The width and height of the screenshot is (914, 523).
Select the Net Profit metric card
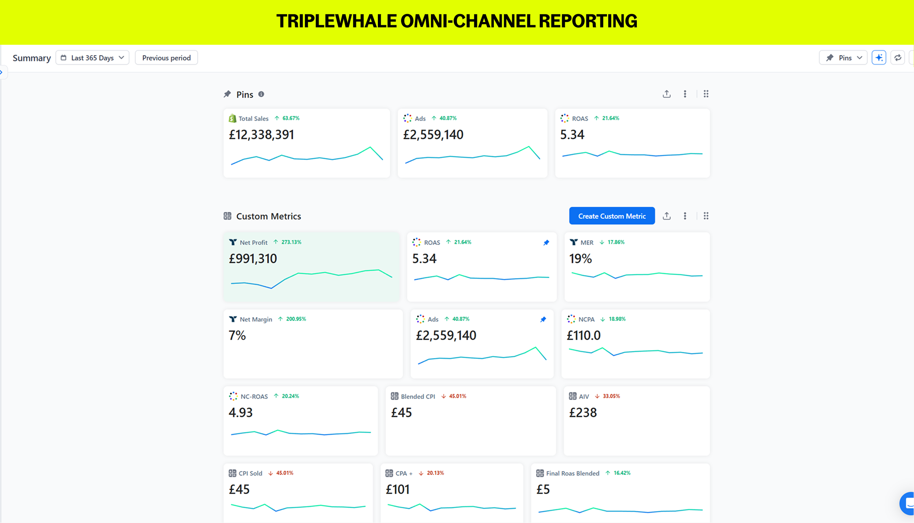click(312, 266)
